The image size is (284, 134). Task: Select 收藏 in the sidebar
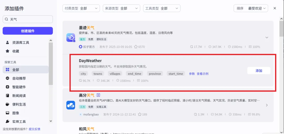26,51
